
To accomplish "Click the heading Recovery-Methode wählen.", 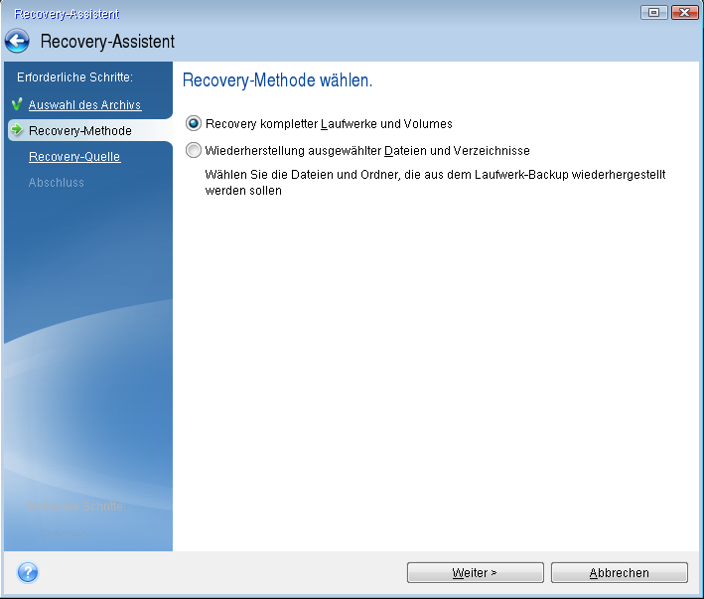I will (x=278, y=79).
